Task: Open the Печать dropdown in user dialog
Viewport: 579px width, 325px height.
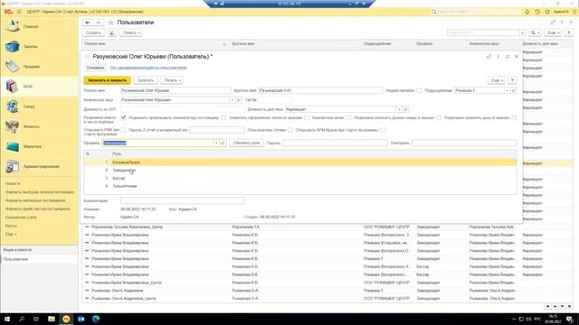Action: [x=172, y=80]
